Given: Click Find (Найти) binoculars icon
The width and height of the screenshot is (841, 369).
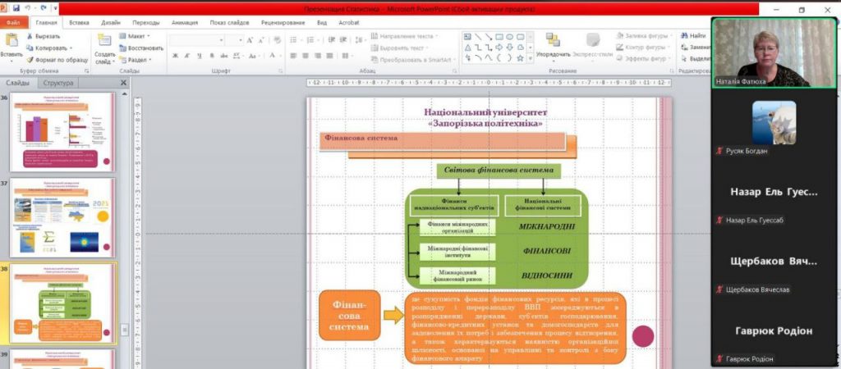Looking at the screenshot, I should (683, 36).
